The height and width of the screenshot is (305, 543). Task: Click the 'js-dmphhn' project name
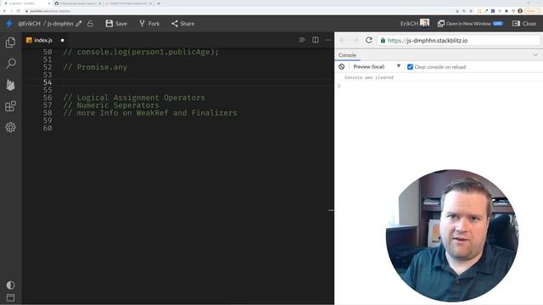tap(60, 24)
